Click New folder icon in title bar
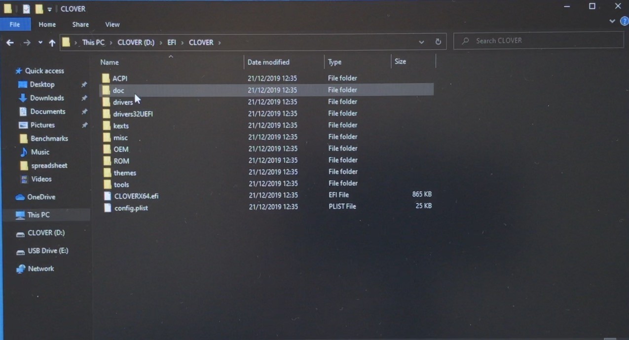The width and height of the screenshot is (629, 340). pyautogui.click(x=39, y=9)
